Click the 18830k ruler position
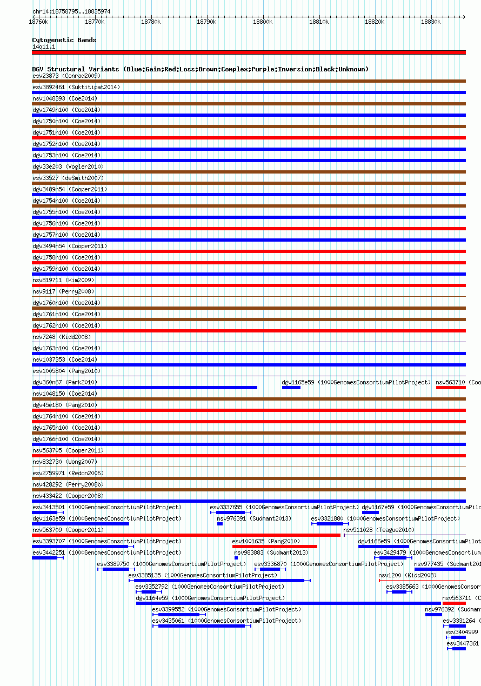Viewport: 481px width, 686px height. pos(431,22)
